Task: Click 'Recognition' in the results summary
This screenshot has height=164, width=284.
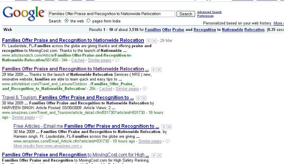Action: pos(205,30)
